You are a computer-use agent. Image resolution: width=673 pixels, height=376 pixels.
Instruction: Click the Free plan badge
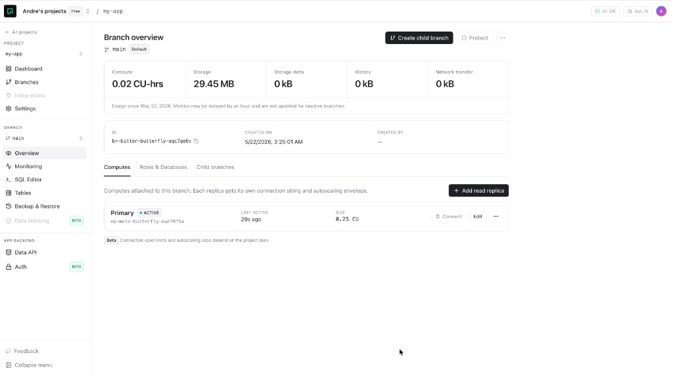coord(76,11)
